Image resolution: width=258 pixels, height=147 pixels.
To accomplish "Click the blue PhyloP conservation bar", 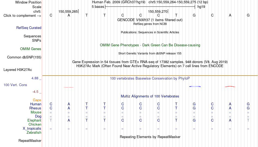I will click(x=195, y=86).
